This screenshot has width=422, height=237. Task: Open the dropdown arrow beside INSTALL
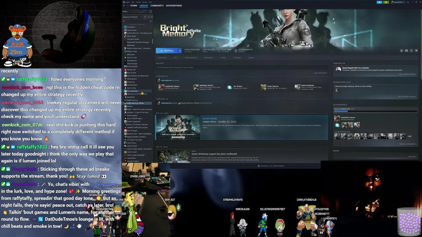(180, 51)
